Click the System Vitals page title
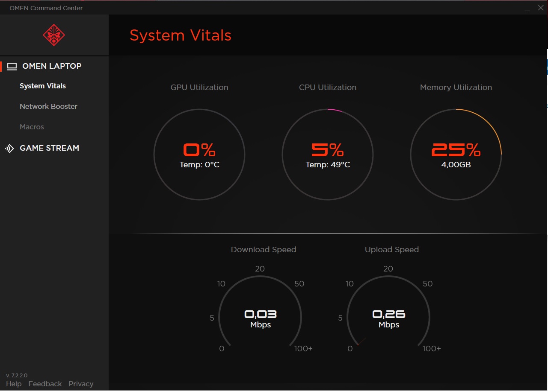This screenshot has width=548, height=391. coord(181,35)
